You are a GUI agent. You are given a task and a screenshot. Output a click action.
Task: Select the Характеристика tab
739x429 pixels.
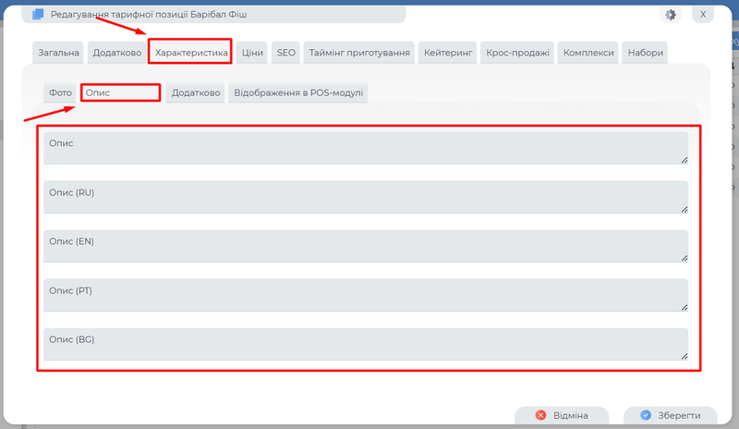click(191, 54)
